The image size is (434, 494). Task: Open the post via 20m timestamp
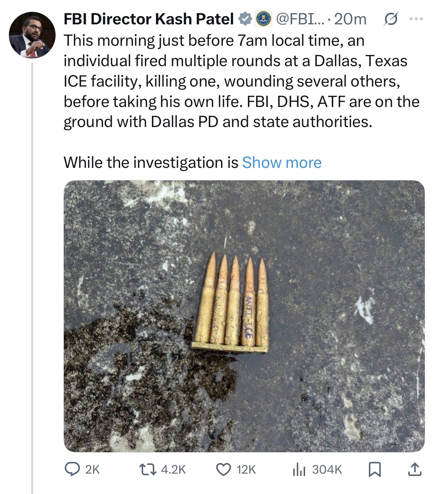click(350, 19)
